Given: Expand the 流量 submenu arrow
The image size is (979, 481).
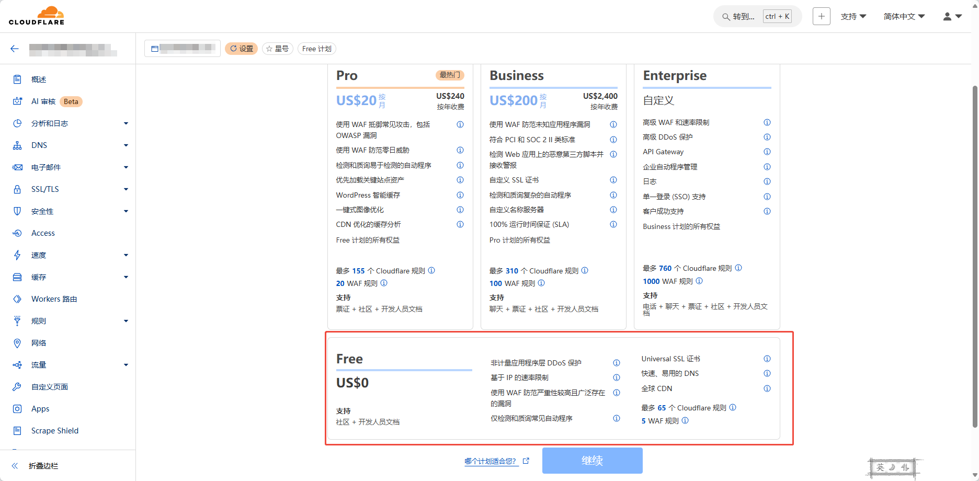Looking at the screenshot, I should 126,365.
